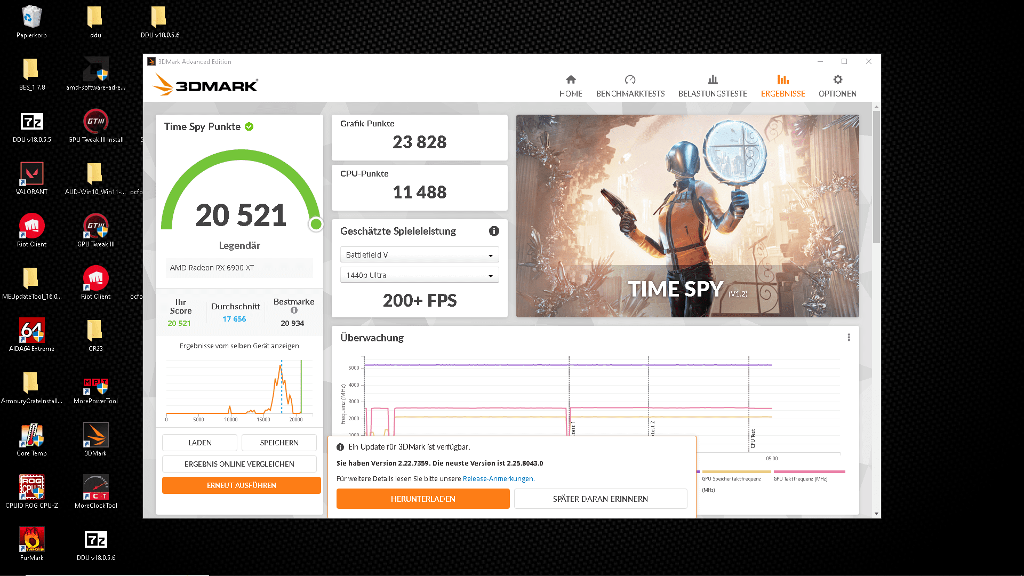The height and width of the screenshot is (576, 1024).
Task: Click the info icon under Bestmarke
Action: [x=294, y=310]
